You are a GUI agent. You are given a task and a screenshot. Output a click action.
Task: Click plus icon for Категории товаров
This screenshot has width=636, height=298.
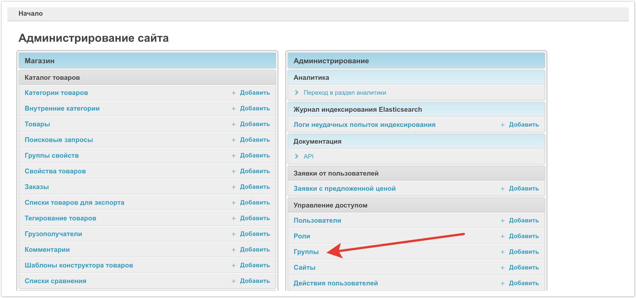point(233,93)
